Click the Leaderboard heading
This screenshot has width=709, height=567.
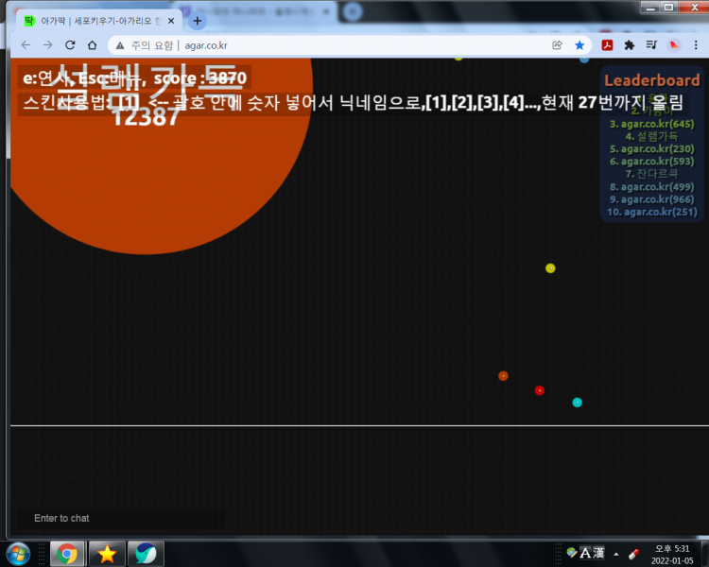[x=651, y=80]
